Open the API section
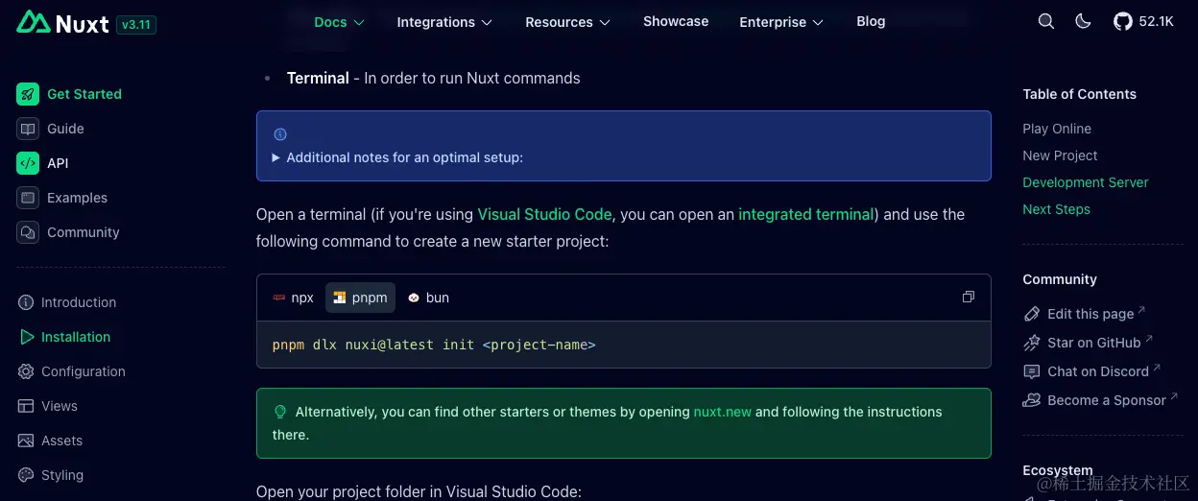Viewport: 1198px width, 501px height. click(x=58, y=163)
